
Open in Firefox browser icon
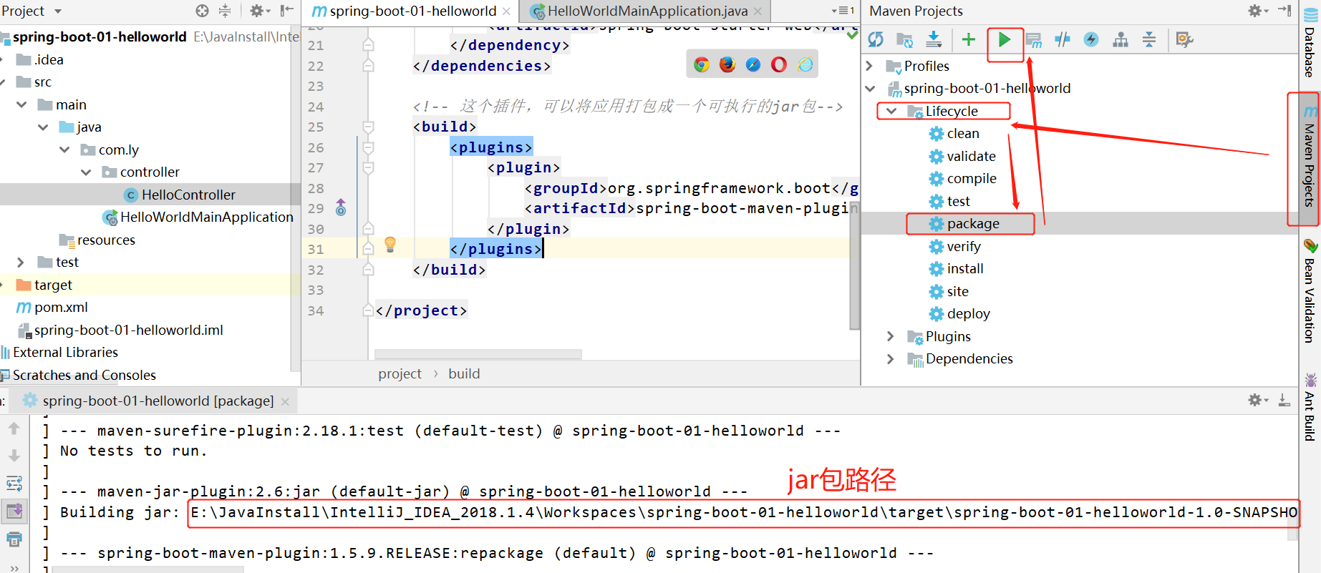(727, 65)
